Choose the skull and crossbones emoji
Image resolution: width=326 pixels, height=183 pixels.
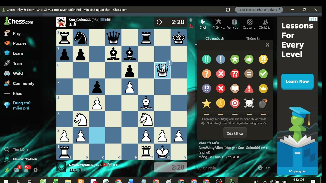[x=249, y=103]
